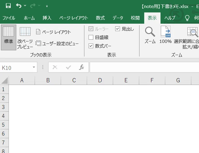Click the Redo arrow icon
This screenshot has width=199, height=153.
pyautogui.click(x=33, y=6)
